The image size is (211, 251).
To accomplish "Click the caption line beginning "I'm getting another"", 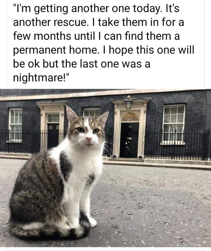I will click(96, 8).
